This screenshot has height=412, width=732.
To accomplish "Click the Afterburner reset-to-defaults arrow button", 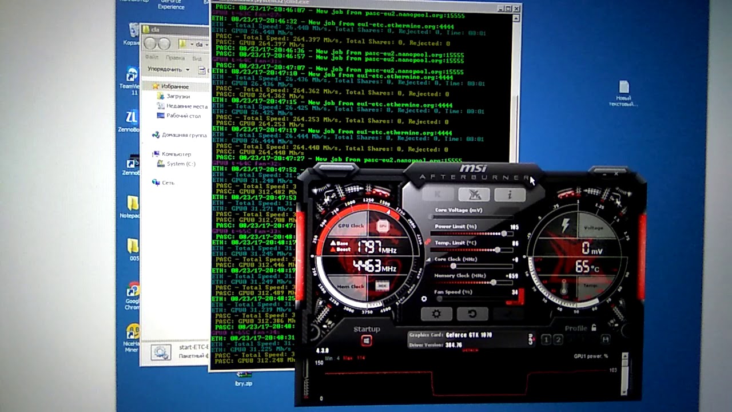I will (x=472, y=314).
